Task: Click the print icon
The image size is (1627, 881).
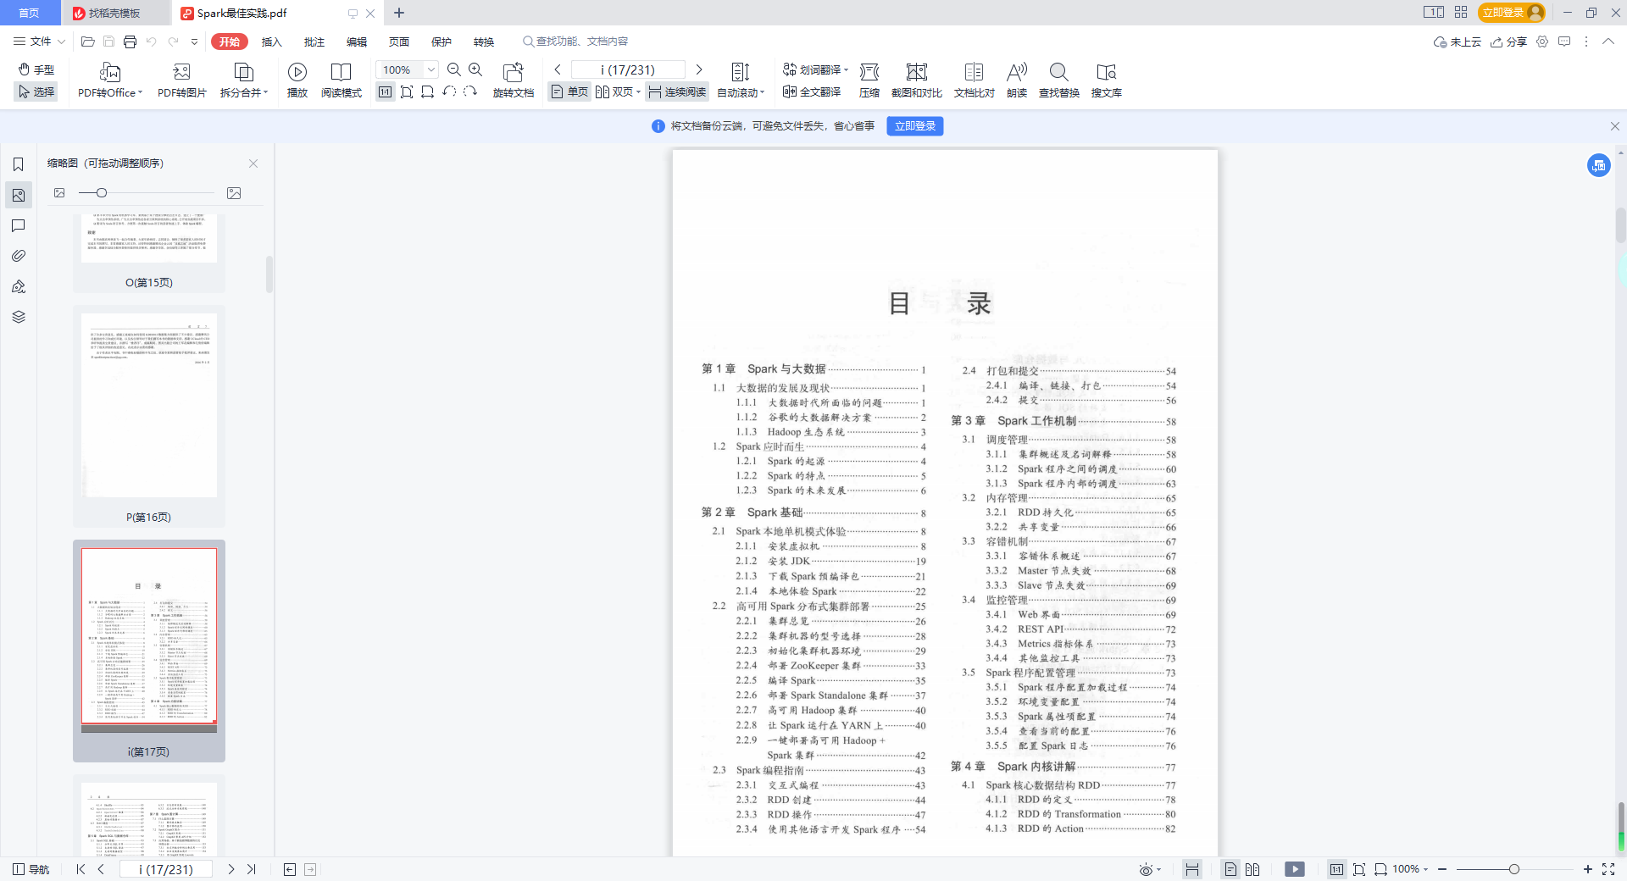Action: coord(130,42)
